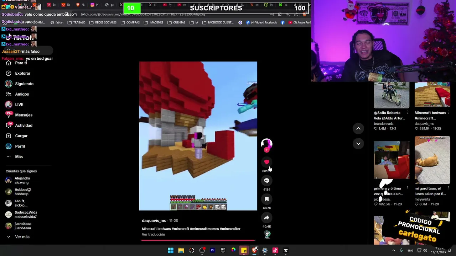Image resolution: width=456 pixels, height=256 pixels.
Task: Click the volume speaker tray icon
Action: (425, 250)
